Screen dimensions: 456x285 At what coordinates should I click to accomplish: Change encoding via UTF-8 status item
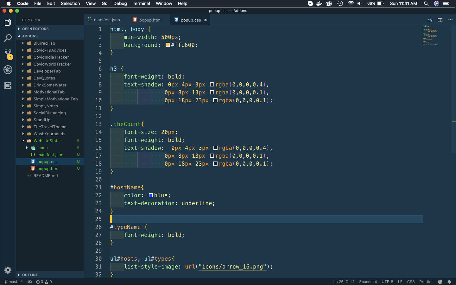[387, 282]
